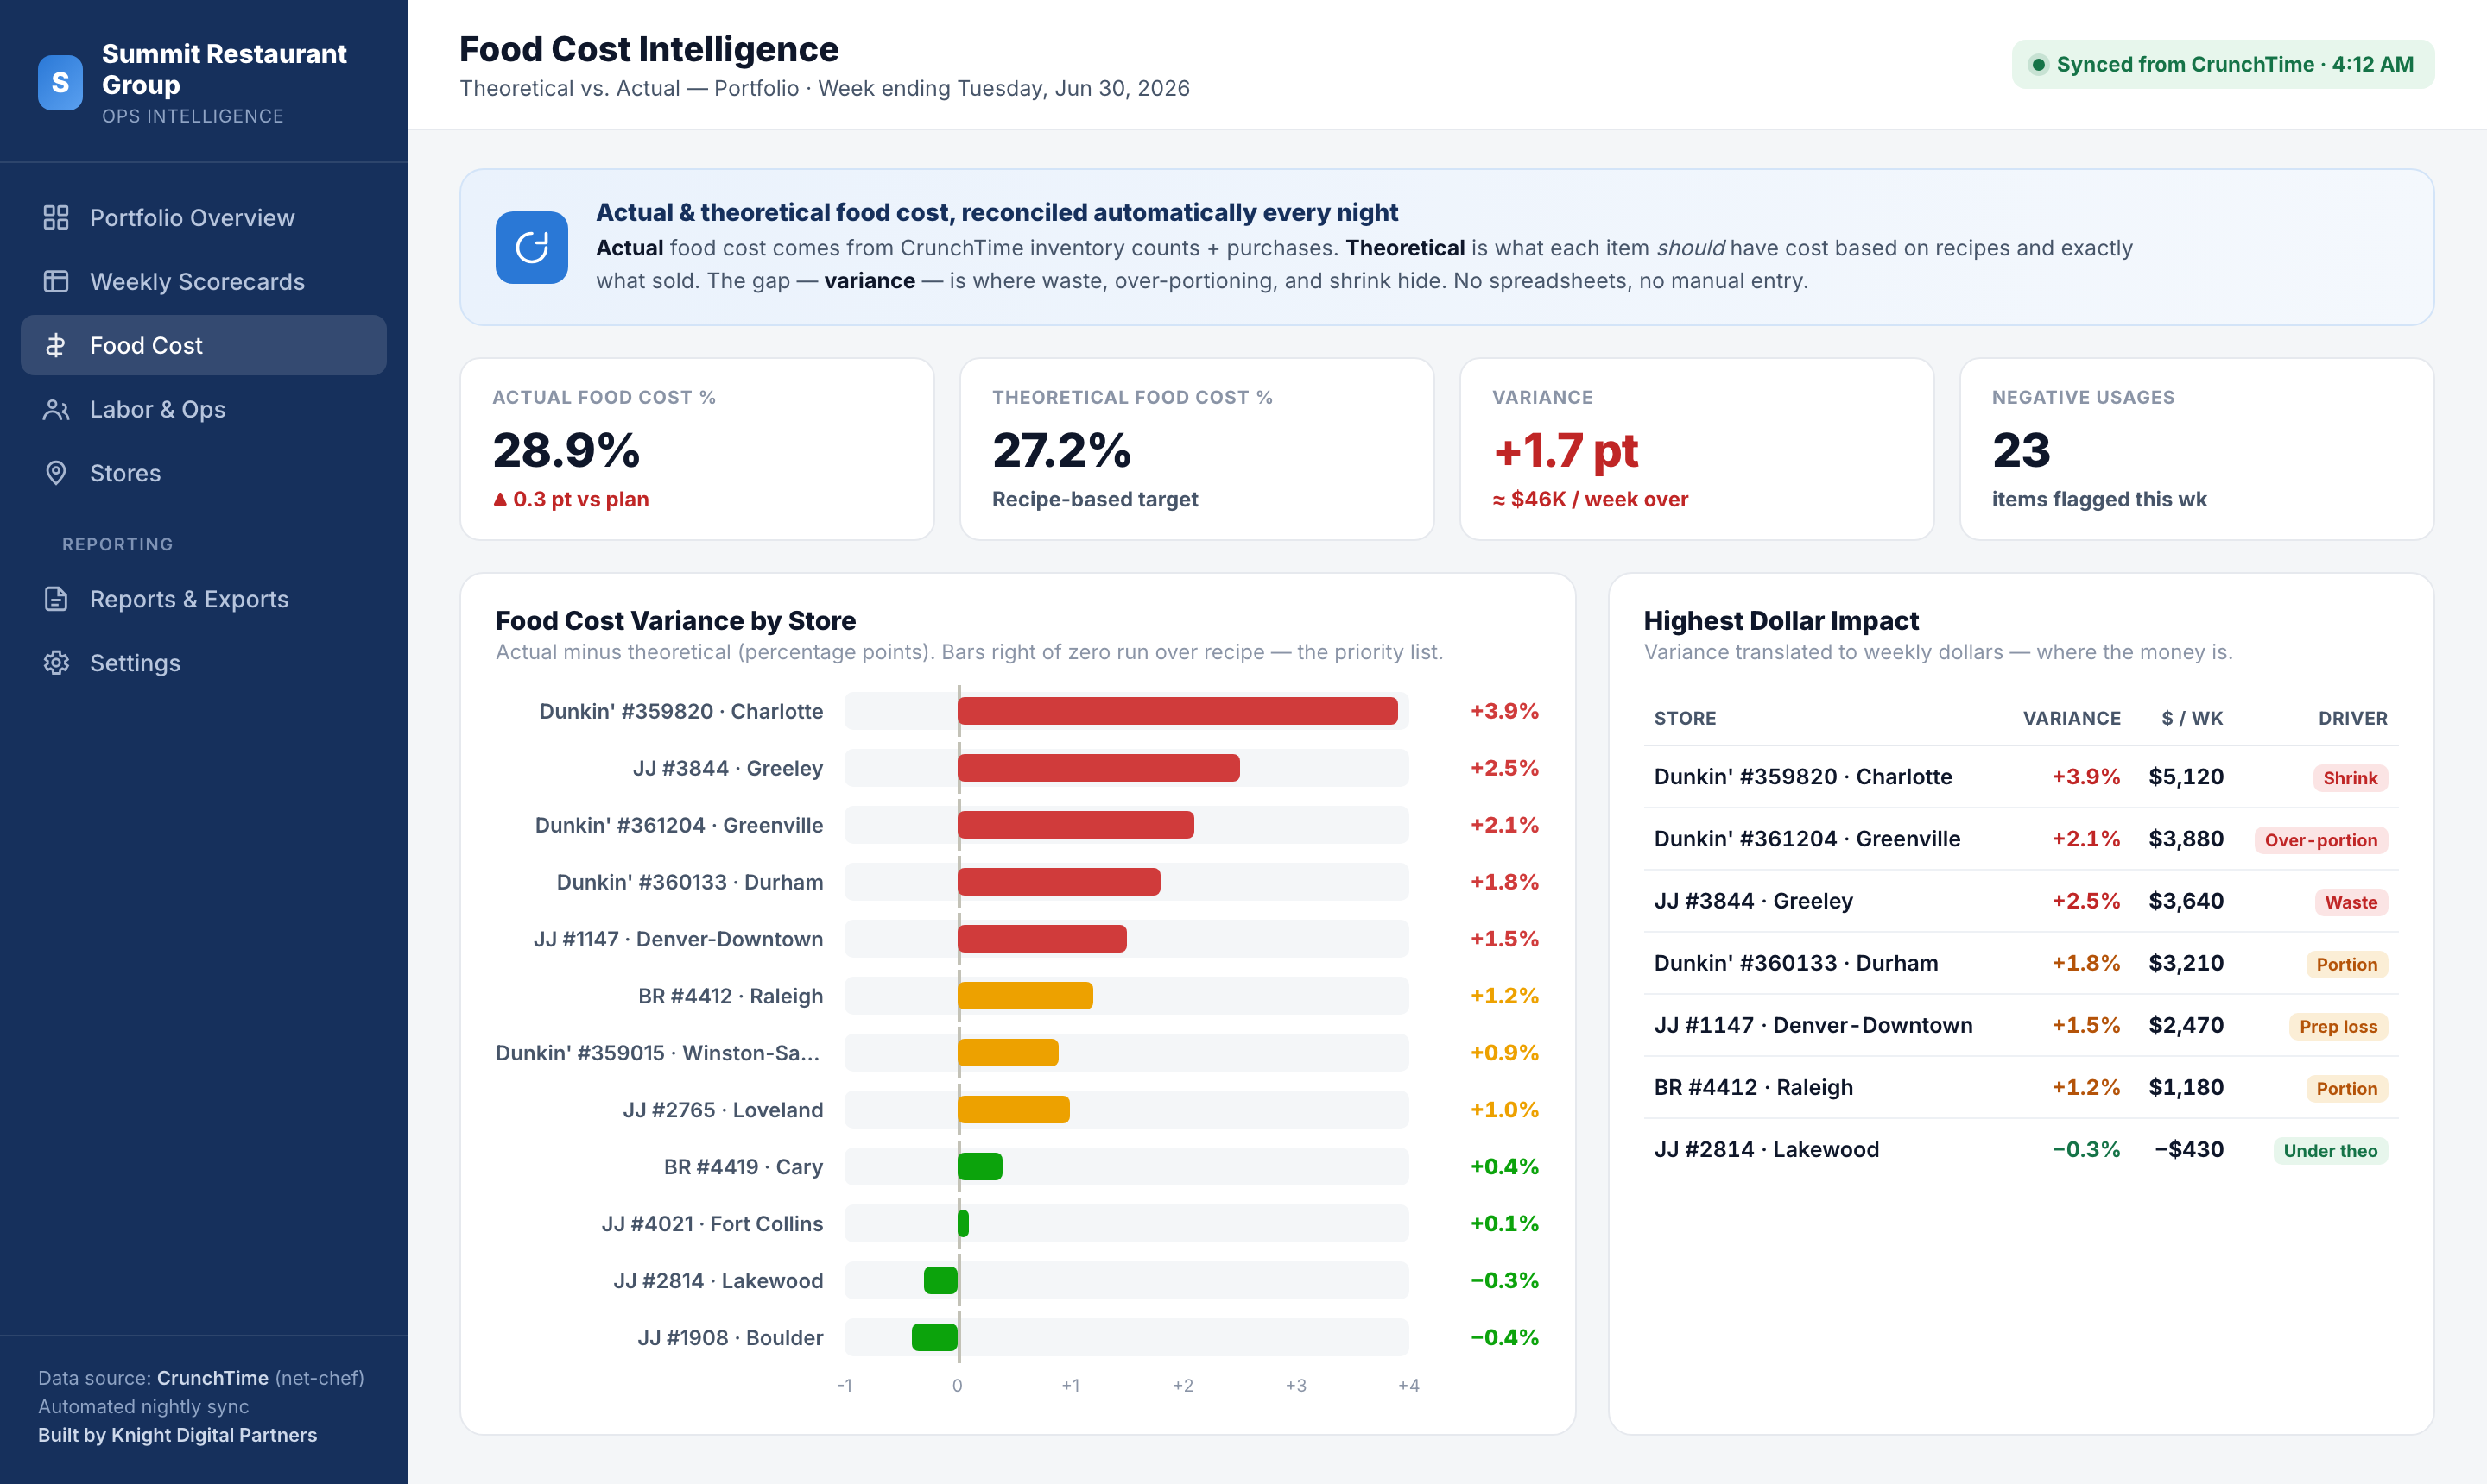
Task: Click BR #4412 · Raleigh table row name
Action: [x=1753, y=1087]
